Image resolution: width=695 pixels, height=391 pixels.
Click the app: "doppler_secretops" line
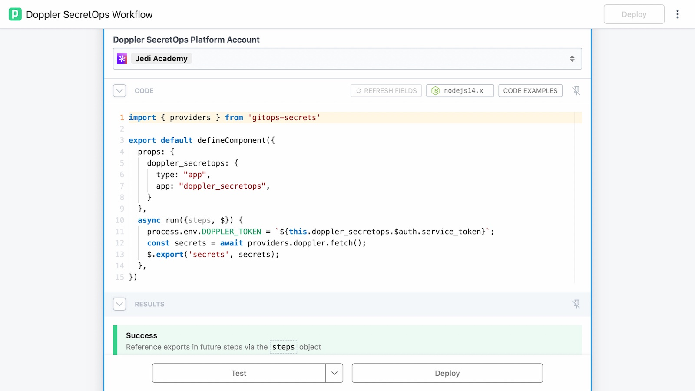(x=213, y=186)
